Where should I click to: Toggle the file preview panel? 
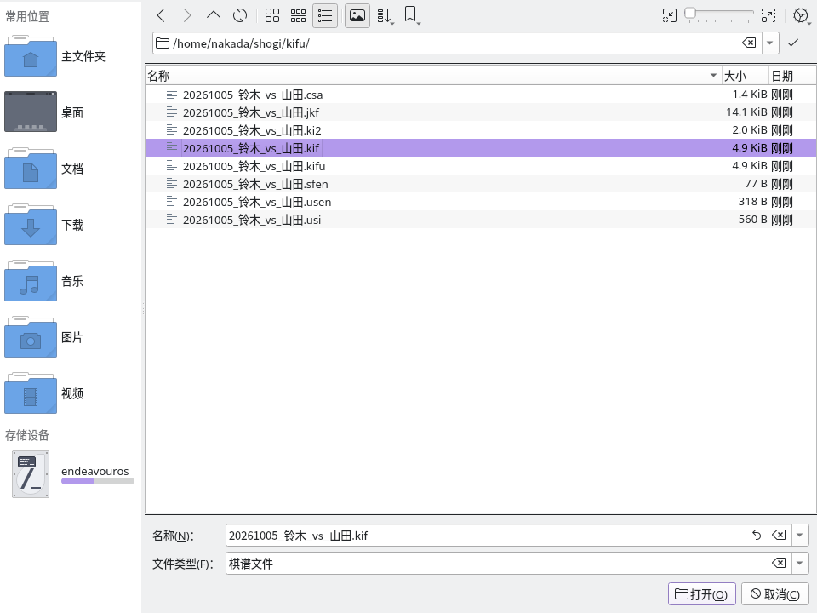(357, 15)
